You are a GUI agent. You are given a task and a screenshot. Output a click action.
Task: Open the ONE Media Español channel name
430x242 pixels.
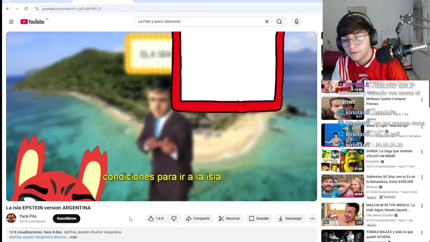(x=380, y=215)
